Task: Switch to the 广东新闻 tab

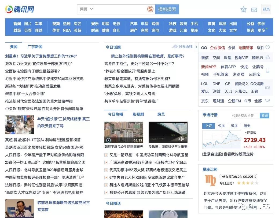Action: pyautogui.click(x=35, y=47)
